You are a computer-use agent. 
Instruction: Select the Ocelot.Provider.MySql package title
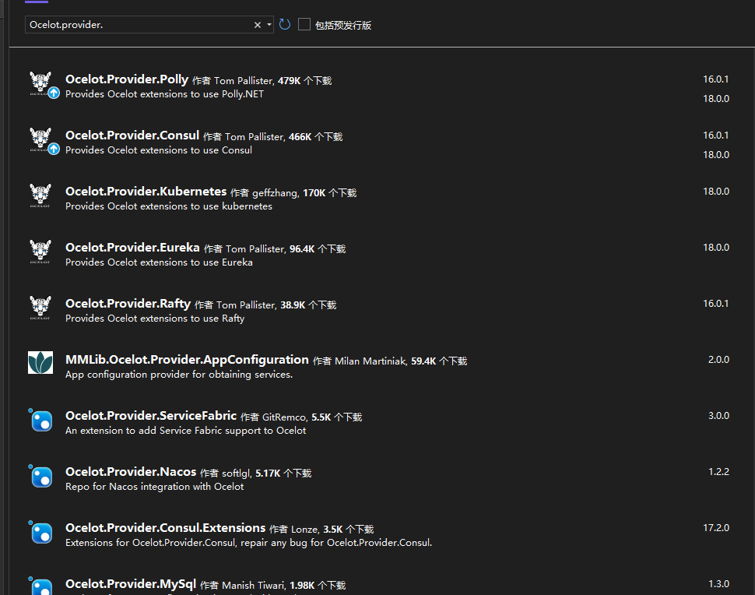[x=131, y=584]
